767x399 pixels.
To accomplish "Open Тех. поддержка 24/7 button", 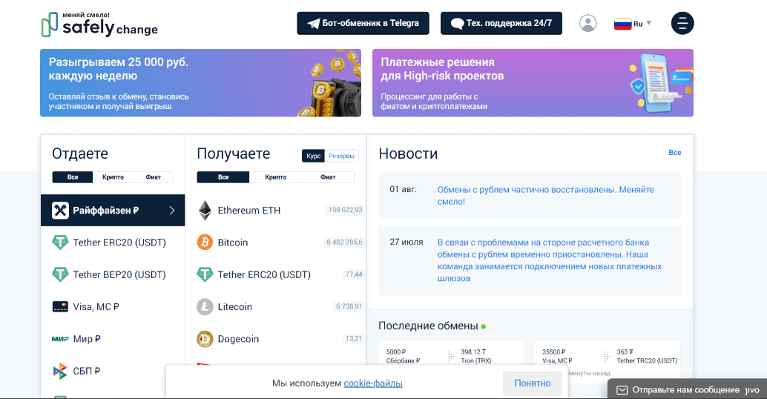I will click(501, 23).
